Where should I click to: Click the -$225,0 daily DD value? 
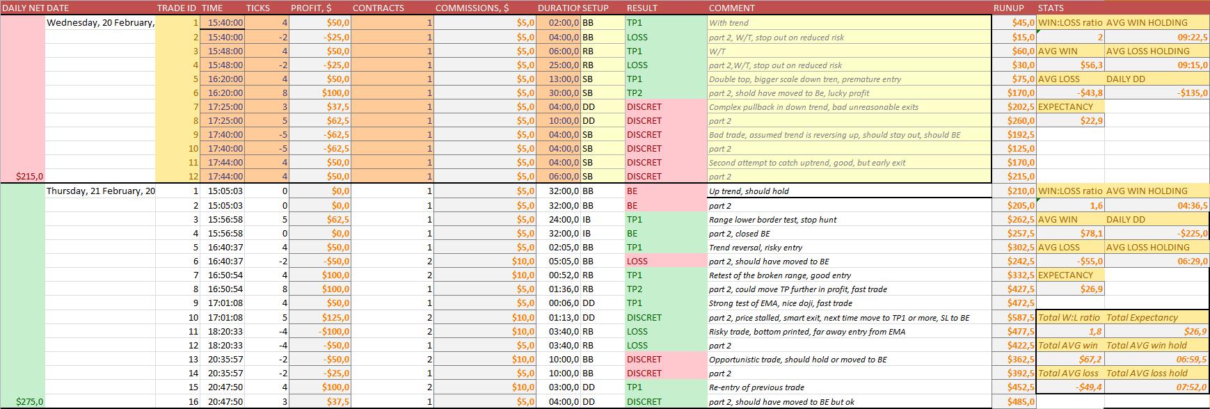[x=1156, y=233]
